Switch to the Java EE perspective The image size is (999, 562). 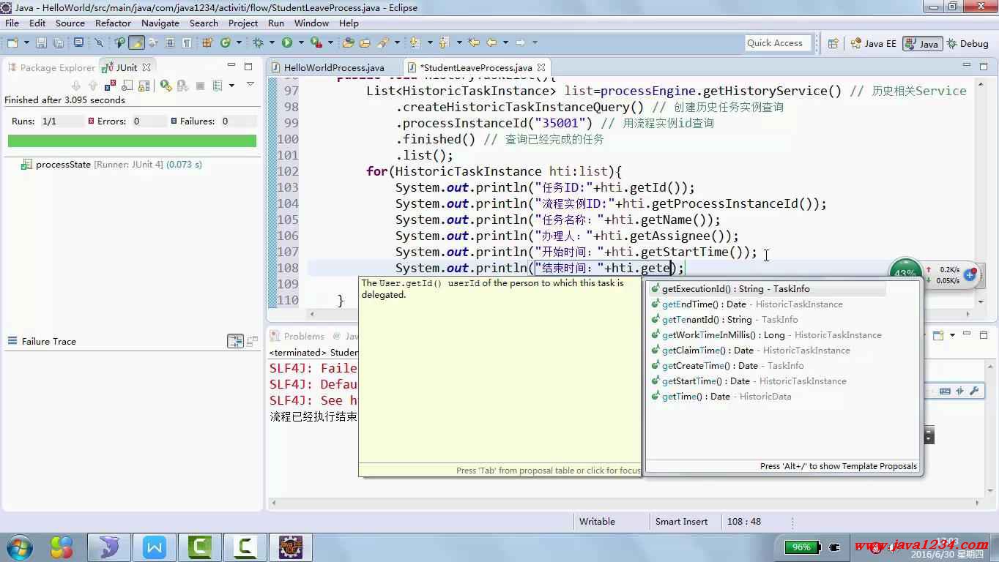[x=873, y=43]
